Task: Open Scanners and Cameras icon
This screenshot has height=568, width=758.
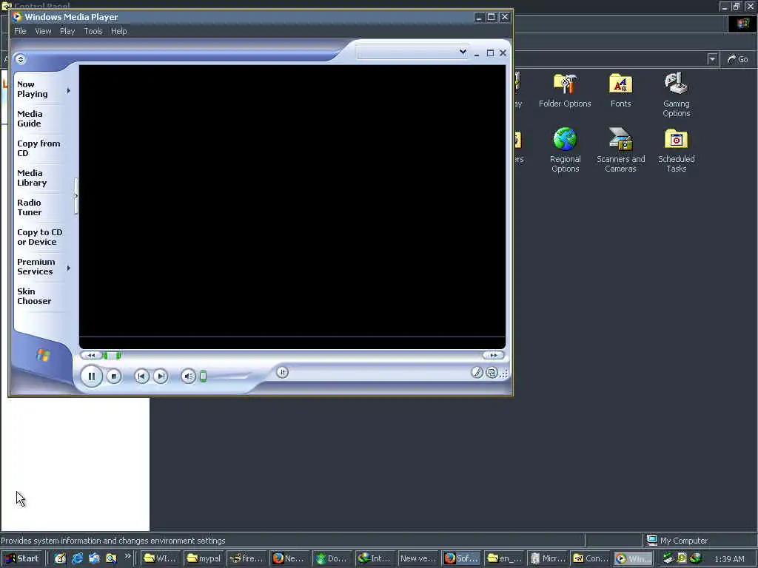Action: point(621,149)
